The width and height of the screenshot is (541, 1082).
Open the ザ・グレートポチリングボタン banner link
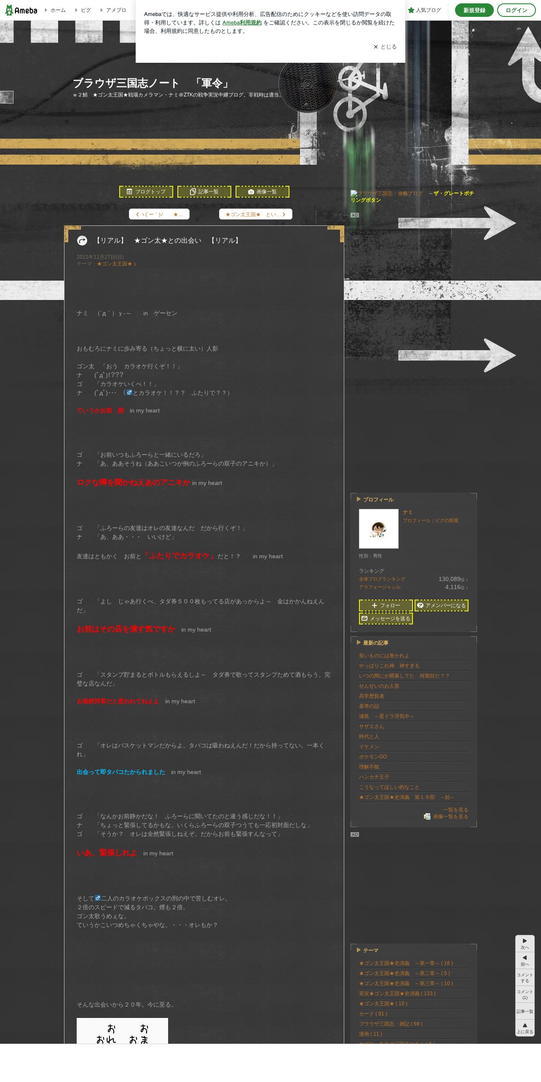click(412, 197)
